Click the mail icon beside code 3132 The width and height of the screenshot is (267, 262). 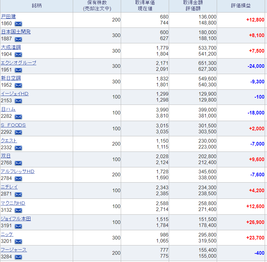(x=18, y=210)
